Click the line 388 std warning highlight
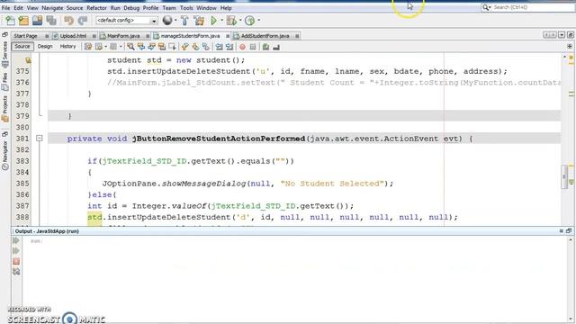 [x=94, y=217]
